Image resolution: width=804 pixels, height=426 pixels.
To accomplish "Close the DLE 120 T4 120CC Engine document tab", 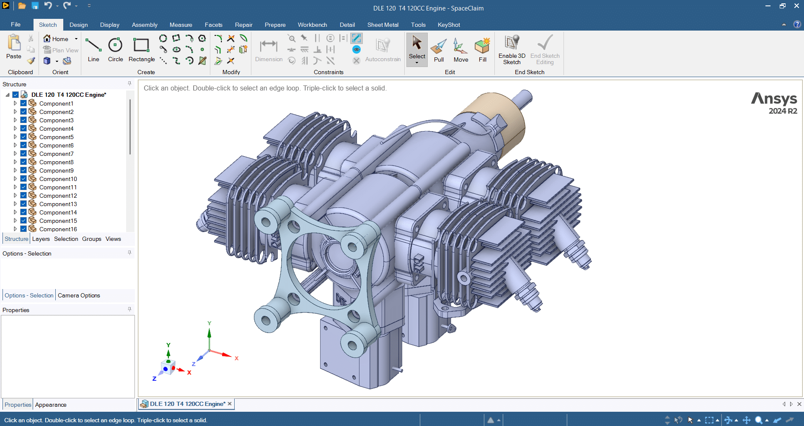I will pos(230,404).
